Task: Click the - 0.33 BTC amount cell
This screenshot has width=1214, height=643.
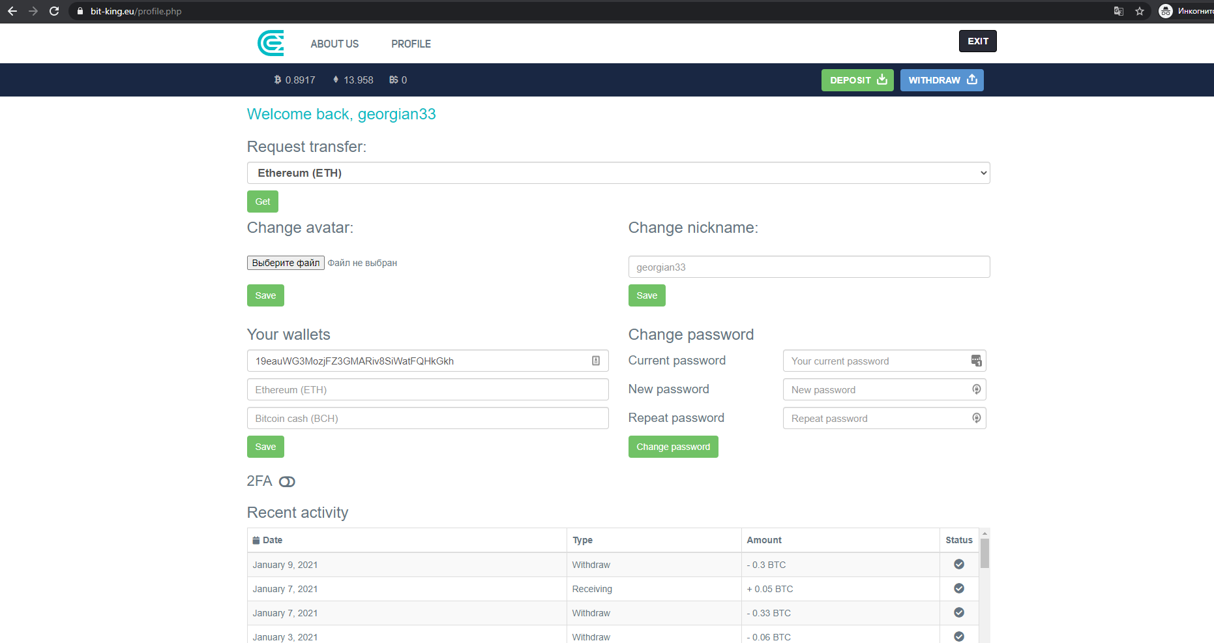Action: [x=840, y=613]
